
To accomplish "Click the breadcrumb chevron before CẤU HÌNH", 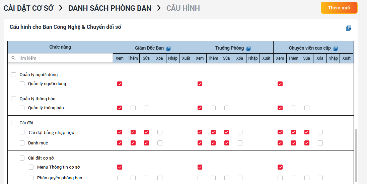I will point(159,8).
